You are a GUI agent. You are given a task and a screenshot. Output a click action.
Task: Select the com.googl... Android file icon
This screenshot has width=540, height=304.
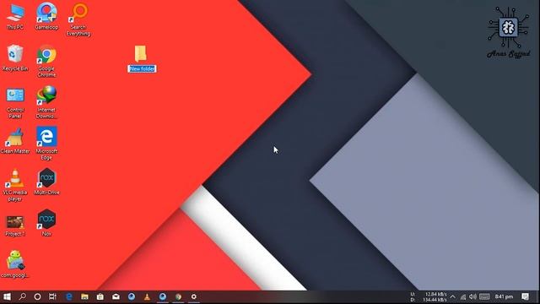(15, 264)
